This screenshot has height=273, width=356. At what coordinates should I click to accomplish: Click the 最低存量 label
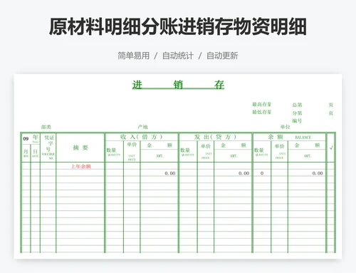pos(261,112)
